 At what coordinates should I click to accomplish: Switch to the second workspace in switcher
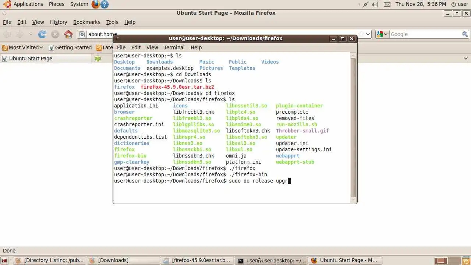[x=454, y=261]
